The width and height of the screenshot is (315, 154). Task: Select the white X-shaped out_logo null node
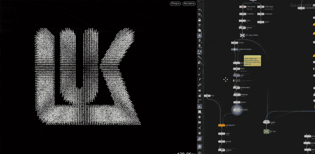[x=243, y=35]
